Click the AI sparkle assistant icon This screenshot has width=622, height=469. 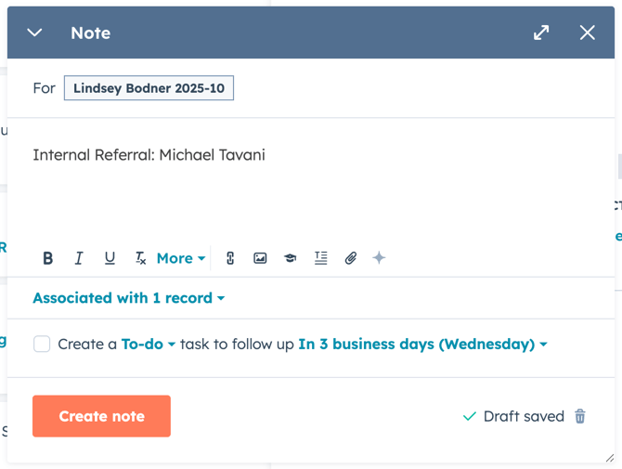(x=379, y=258)
